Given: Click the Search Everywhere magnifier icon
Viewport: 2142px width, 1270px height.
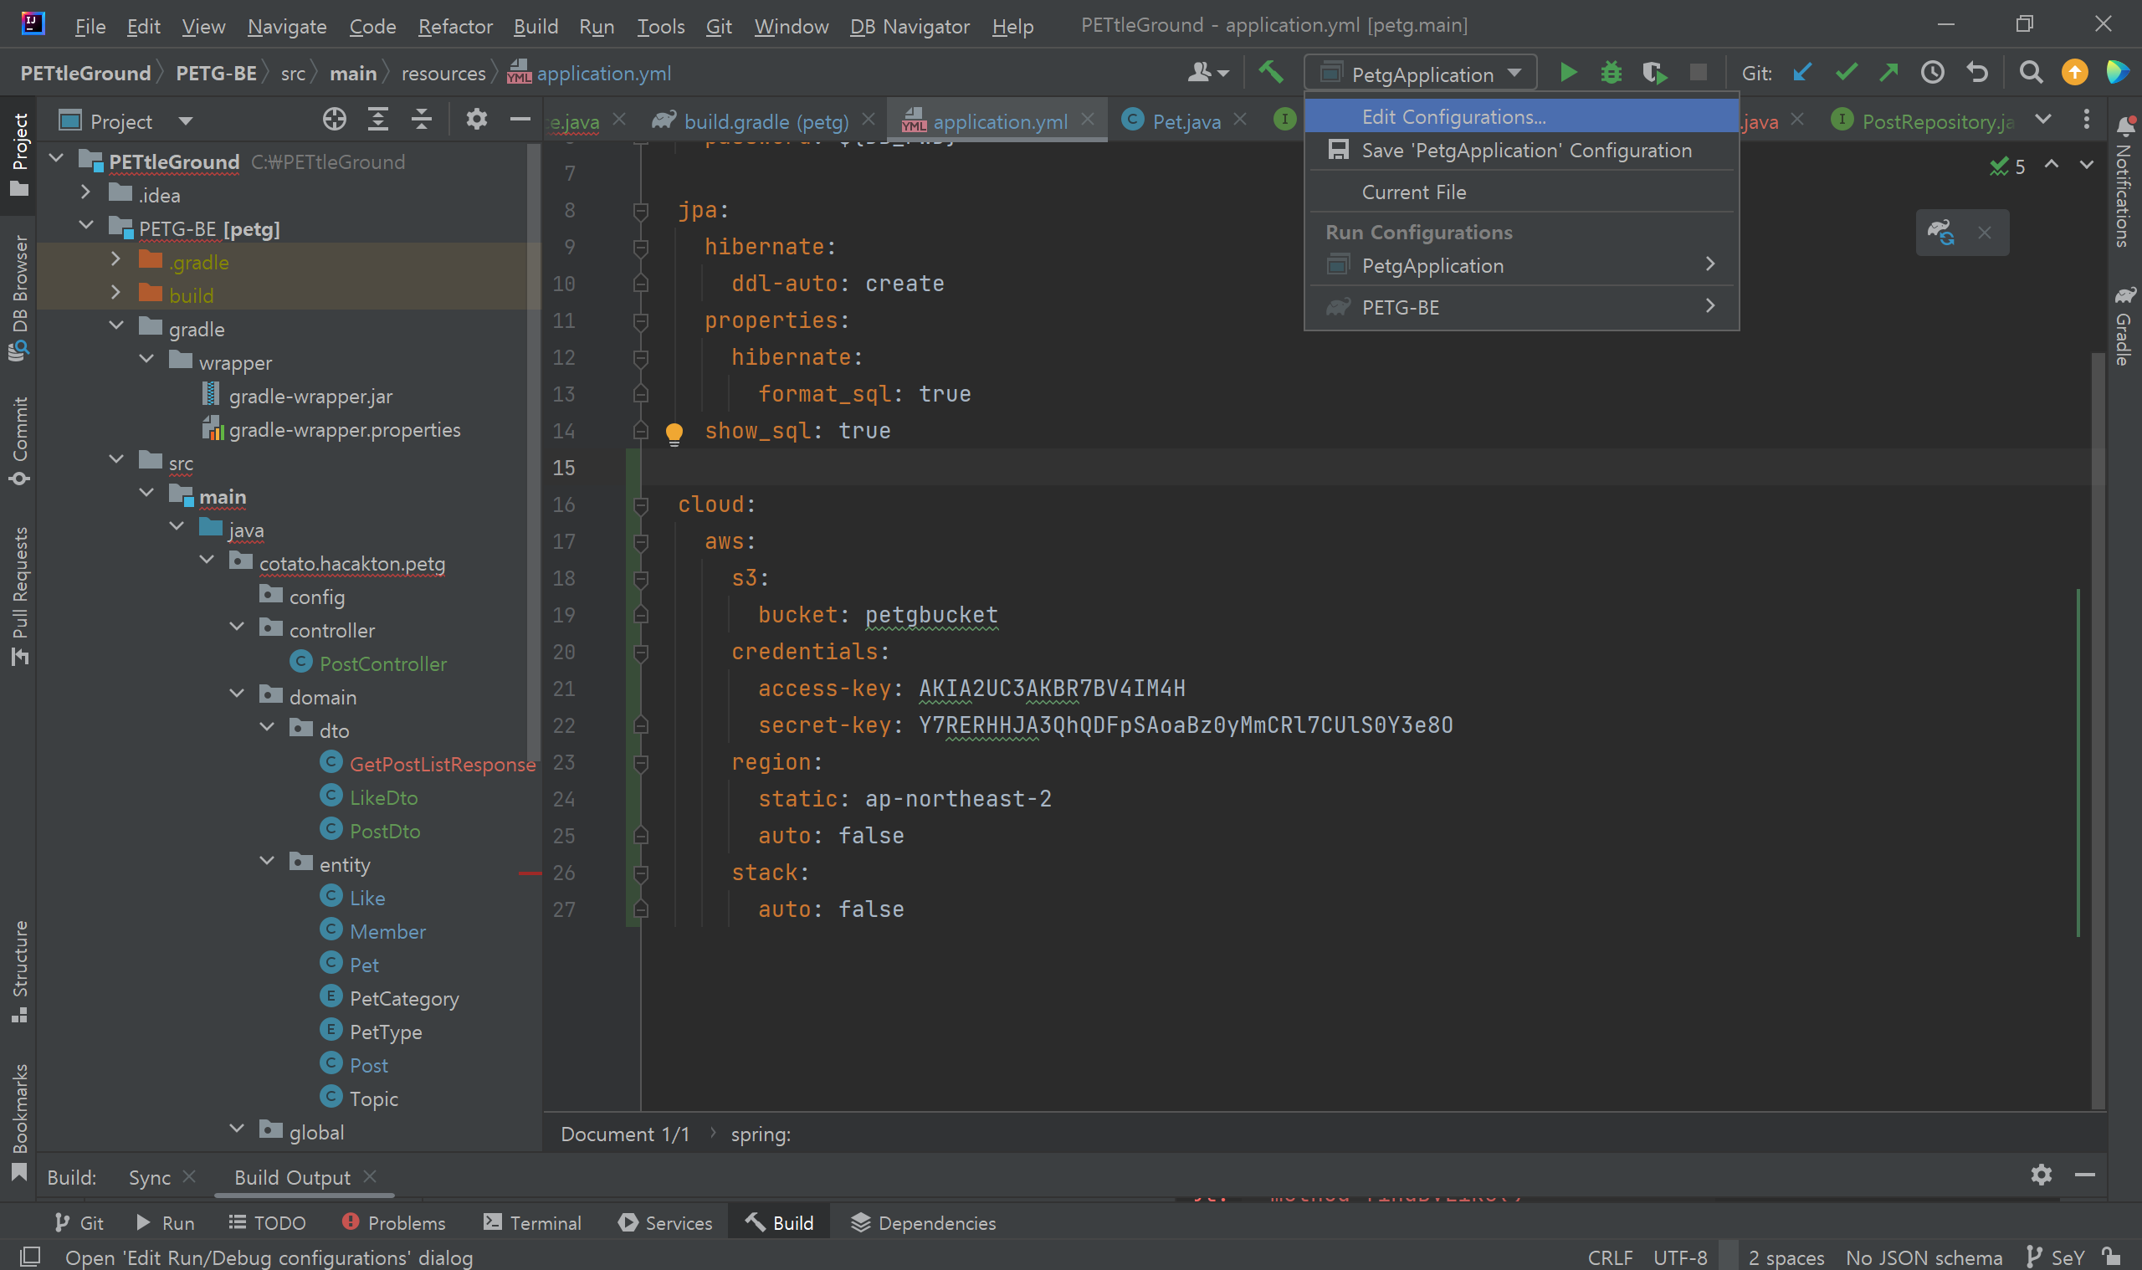Looking at the screenshot, I should point(2031,74).
